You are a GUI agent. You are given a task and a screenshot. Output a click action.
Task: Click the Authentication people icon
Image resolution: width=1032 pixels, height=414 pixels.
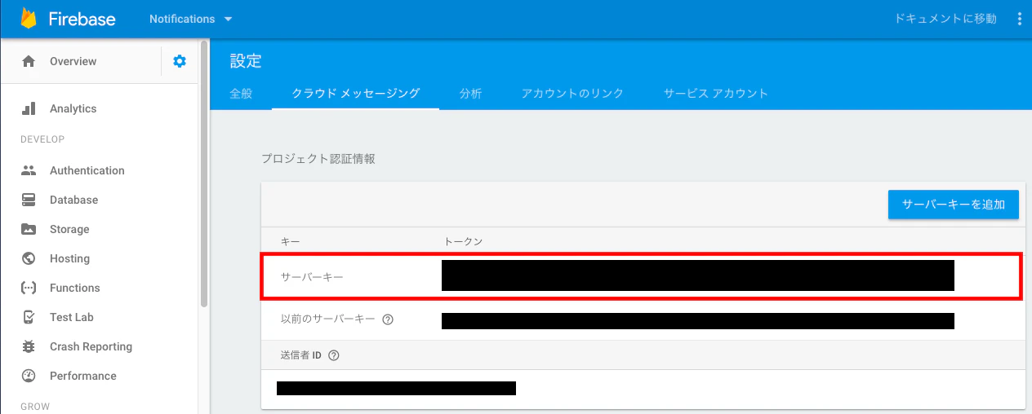29,170
